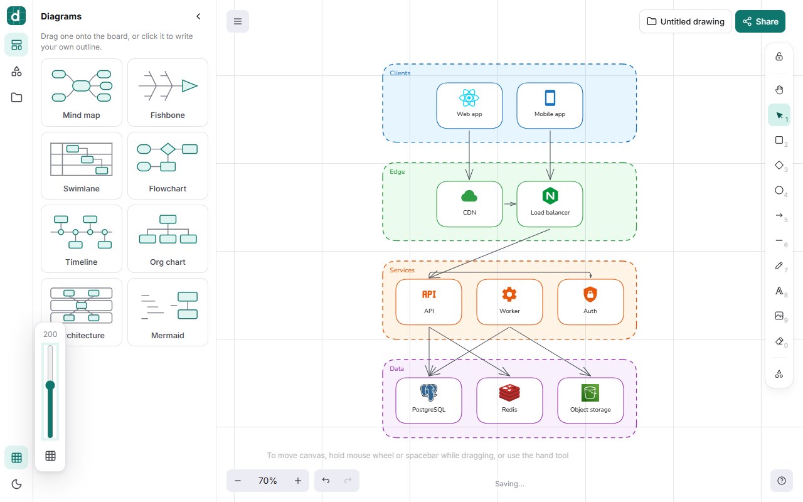
Task: Insert the Fishbone diagram template
Action: tap(168, 93)
